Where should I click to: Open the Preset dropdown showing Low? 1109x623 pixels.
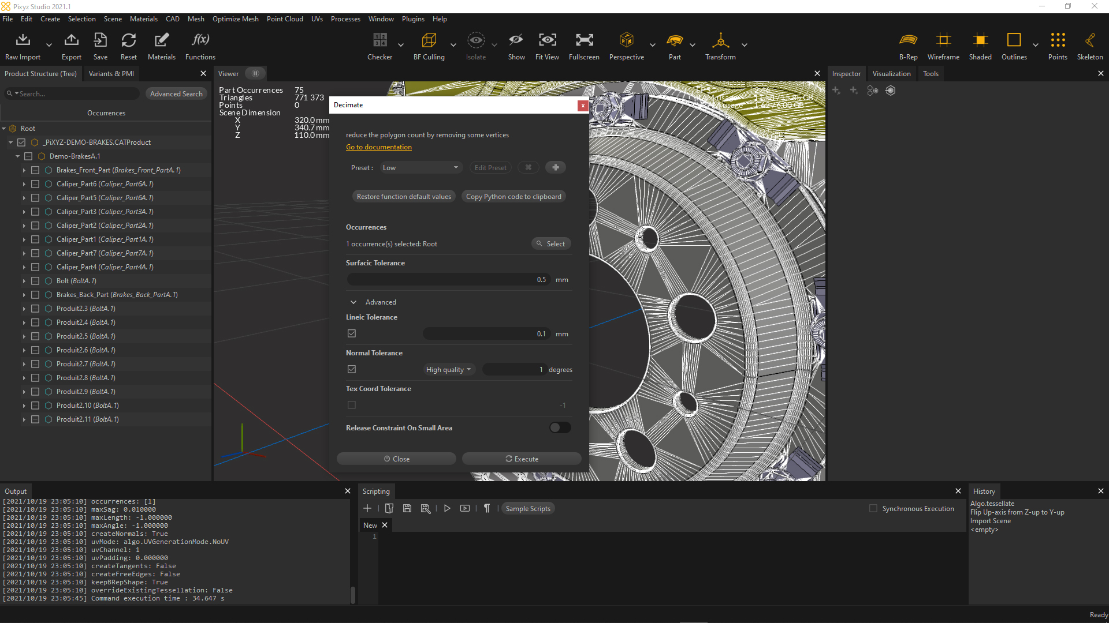pos(420,167)
